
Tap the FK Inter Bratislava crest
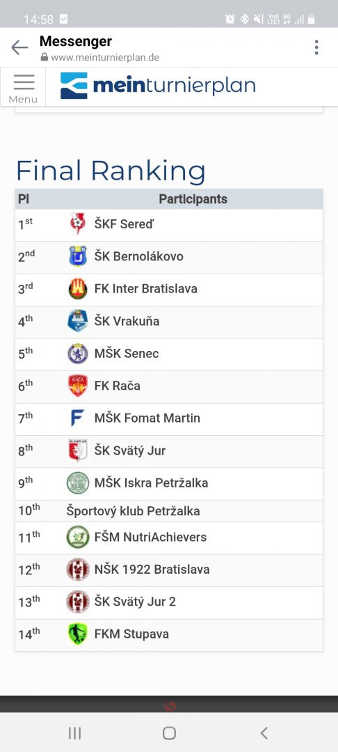click(x=78, y=289)
